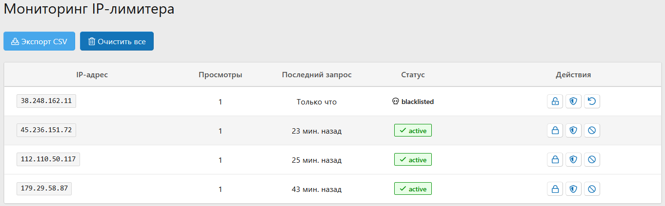
Task: Click the unlock icon for 38.248.162.11
Action: (555, 102)
